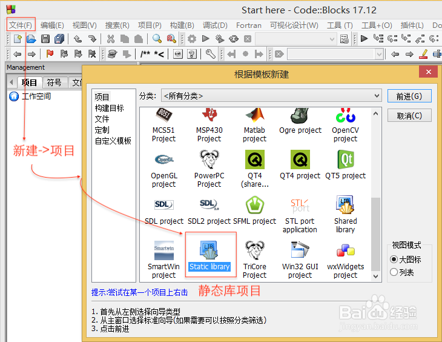
Task: Click the Rebuild icon
Action: (x=233, y=39)
